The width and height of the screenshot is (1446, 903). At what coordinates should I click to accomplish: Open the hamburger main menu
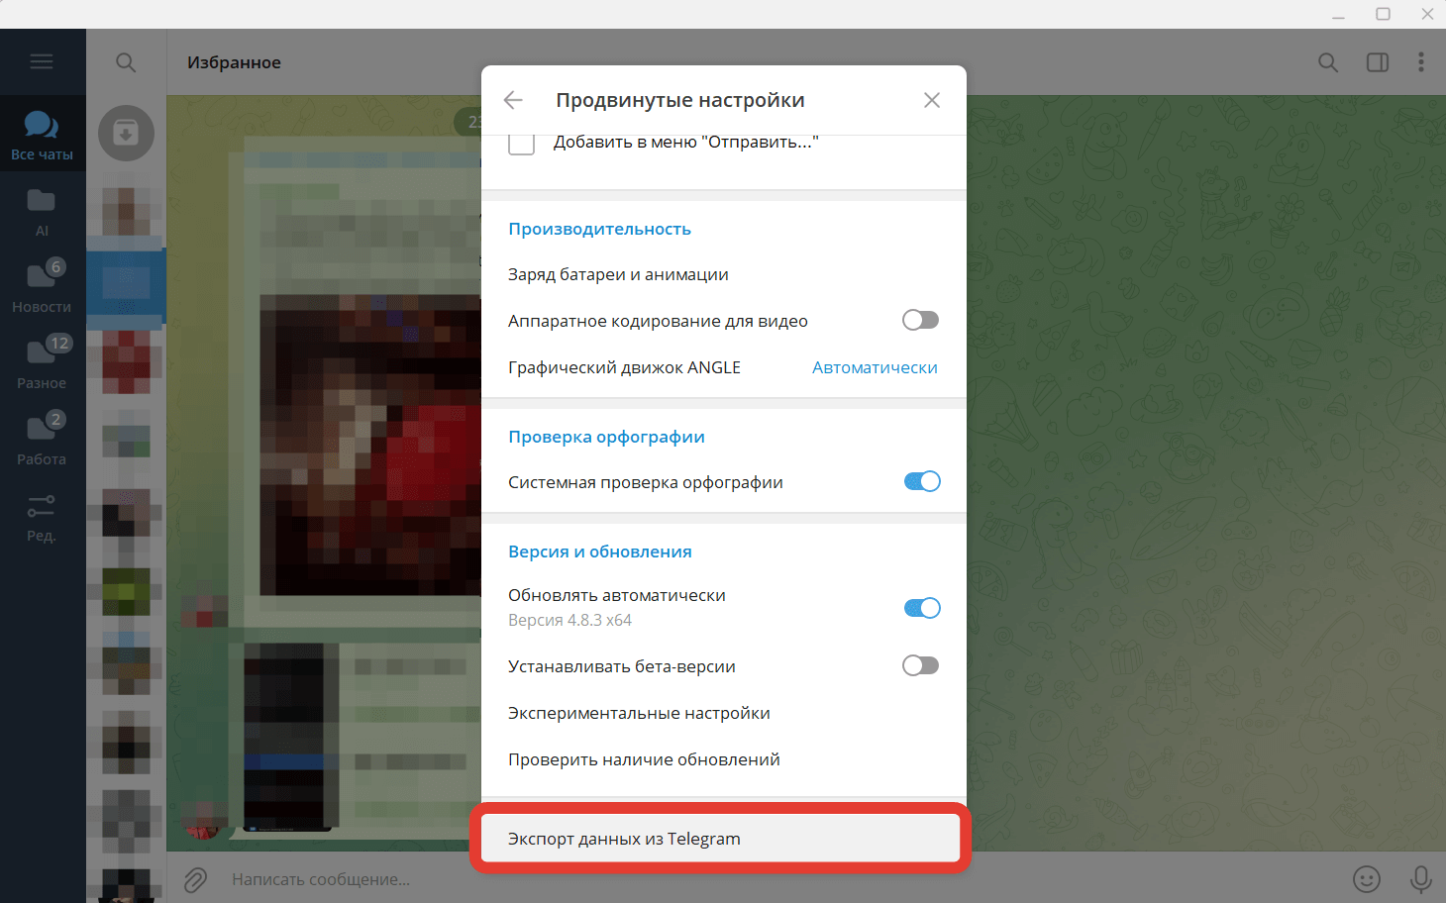pyautogui.click(x=42, y=62)
